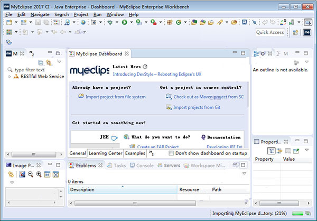Click the green Run button

pos(125,22)
